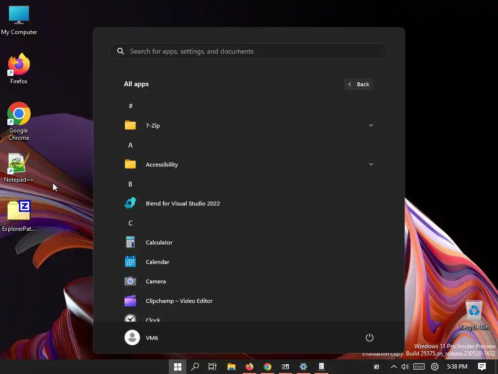This screenshot has height=374, width=498.
Task: Show hidden tray icons chevron
Action: pyautogui.click(x=394, y=367)
